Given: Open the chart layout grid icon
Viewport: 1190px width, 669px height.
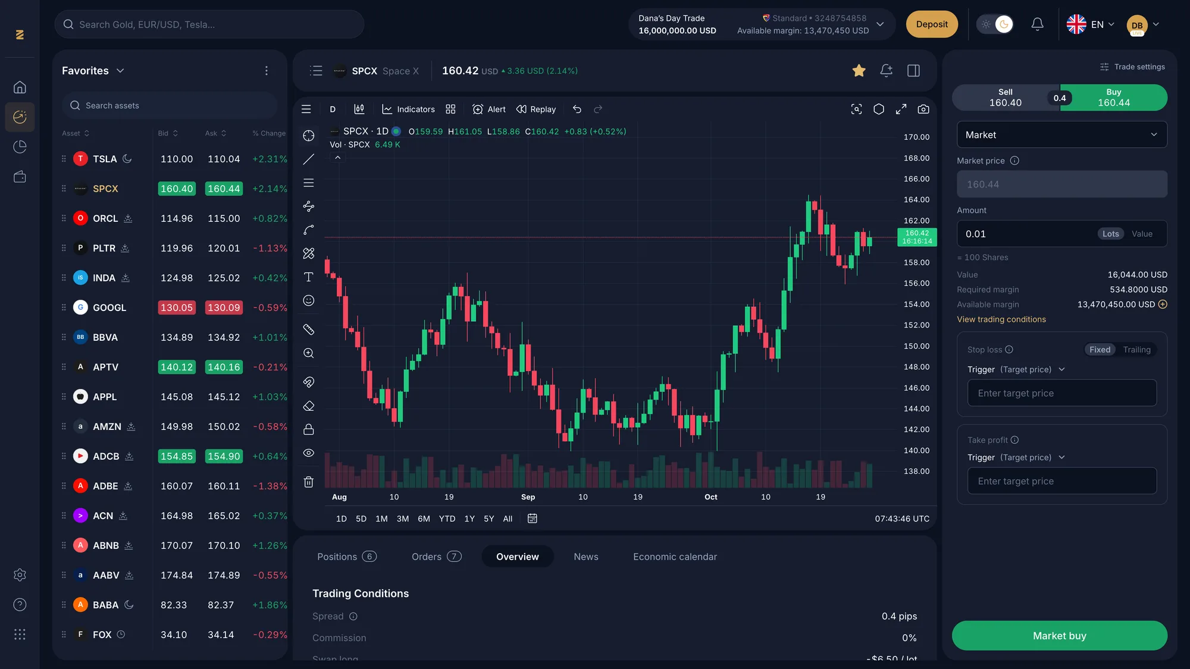Looking at the screenshot, I should [x=450, y=109].
